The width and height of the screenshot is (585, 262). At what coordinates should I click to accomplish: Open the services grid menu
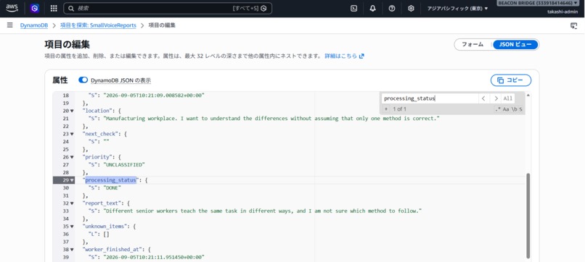coord(54,8)
